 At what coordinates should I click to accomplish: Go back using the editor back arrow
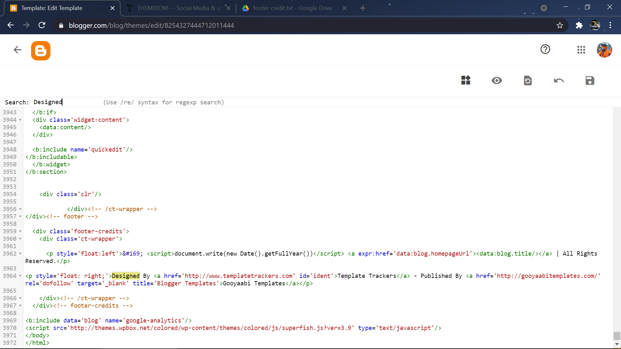(x=17, y=50)
